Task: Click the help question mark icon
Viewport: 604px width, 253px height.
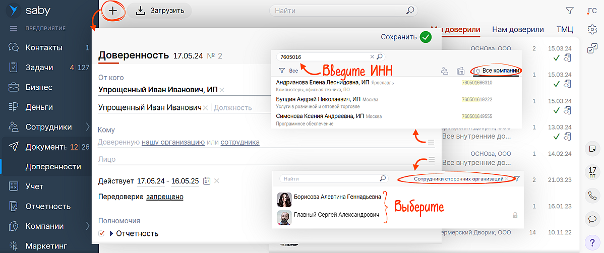Action: coord(592,241)
